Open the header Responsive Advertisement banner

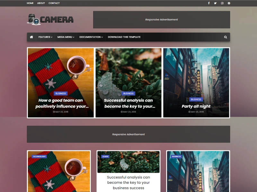click(x=162, y=20)
